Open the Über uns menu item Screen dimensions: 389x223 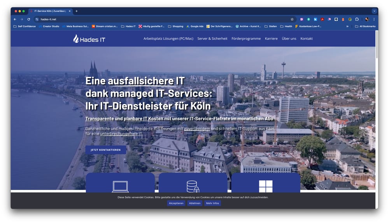[289, 38]
